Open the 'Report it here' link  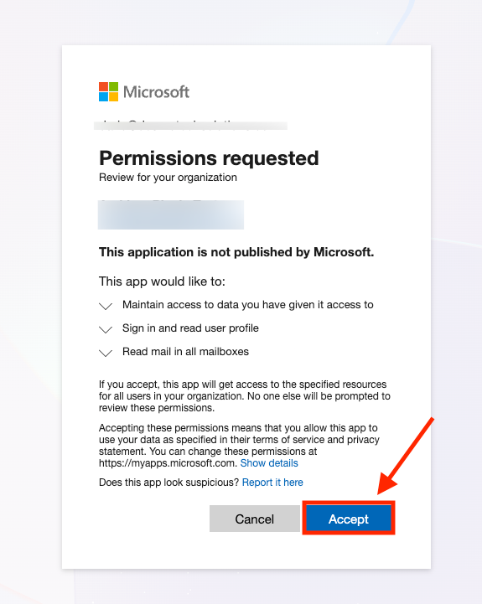(x=272, y=483)
